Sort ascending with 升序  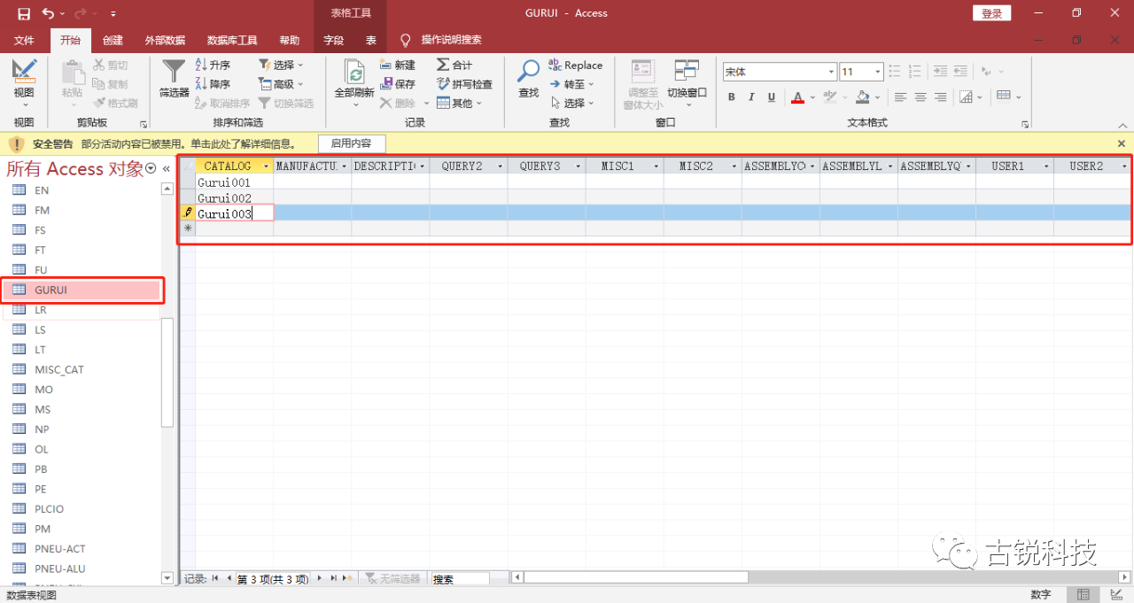[213, 65]
